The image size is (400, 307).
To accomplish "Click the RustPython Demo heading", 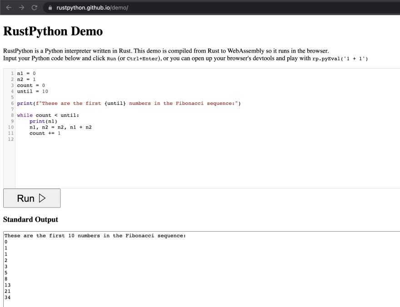I will point(53,31).
